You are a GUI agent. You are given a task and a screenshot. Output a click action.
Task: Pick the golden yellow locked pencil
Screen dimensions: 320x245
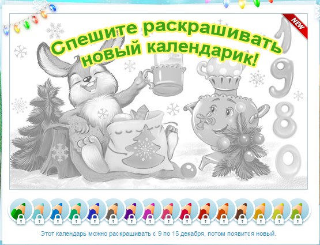pos(261,210)
